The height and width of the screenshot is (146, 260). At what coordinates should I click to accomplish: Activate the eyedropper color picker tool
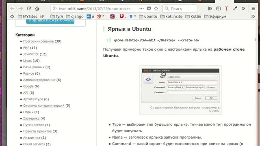tap(235, 9)
